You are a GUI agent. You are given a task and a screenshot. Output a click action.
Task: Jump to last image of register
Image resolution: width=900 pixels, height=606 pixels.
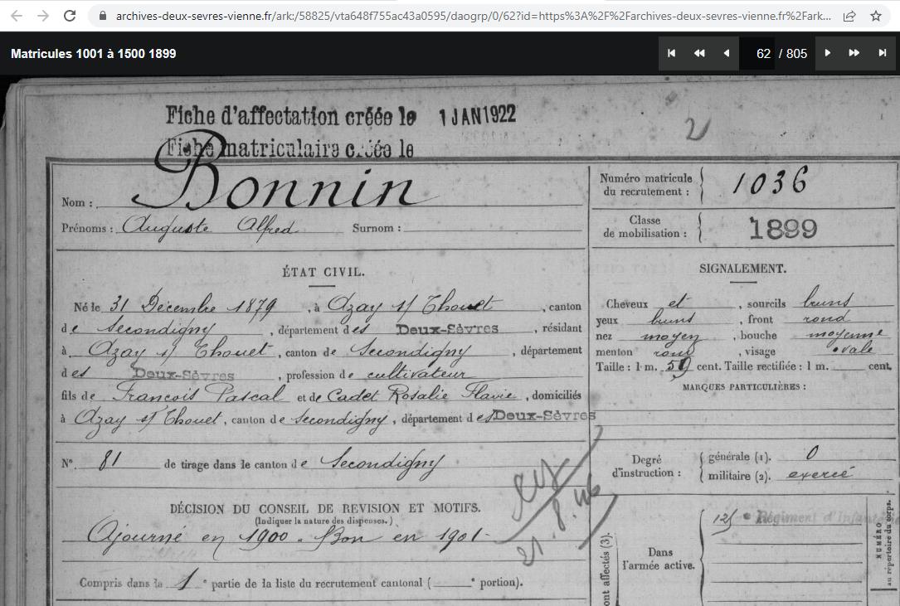[883, 53]
